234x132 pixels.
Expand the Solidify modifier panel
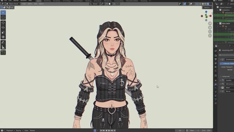click(220, 80)
